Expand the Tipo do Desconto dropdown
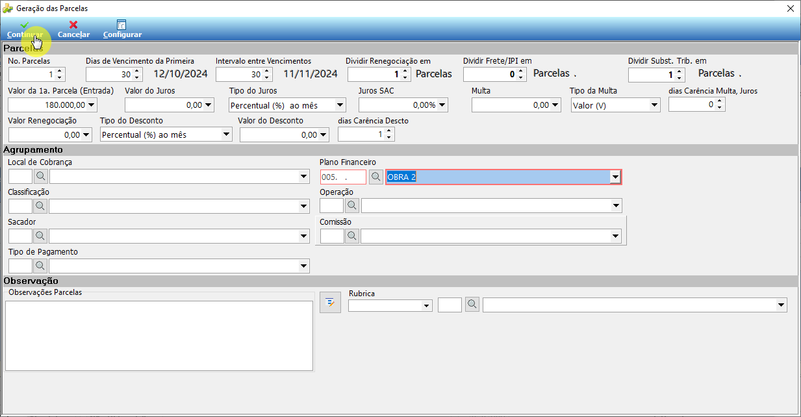 coord(226,134)
